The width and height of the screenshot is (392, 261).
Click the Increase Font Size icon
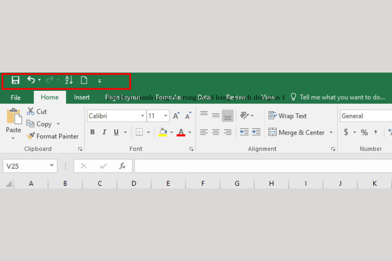[x=176, y=116]
